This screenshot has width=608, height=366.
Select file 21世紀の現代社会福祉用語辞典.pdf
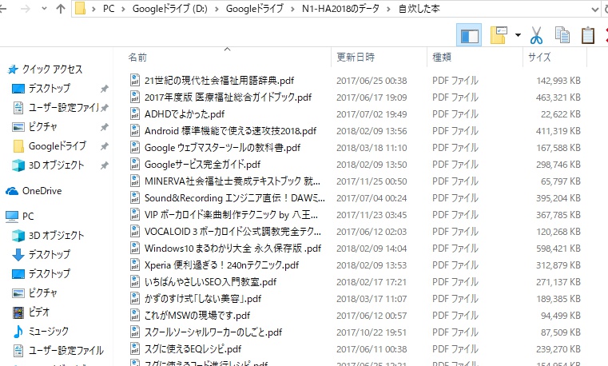coord(219,81)
